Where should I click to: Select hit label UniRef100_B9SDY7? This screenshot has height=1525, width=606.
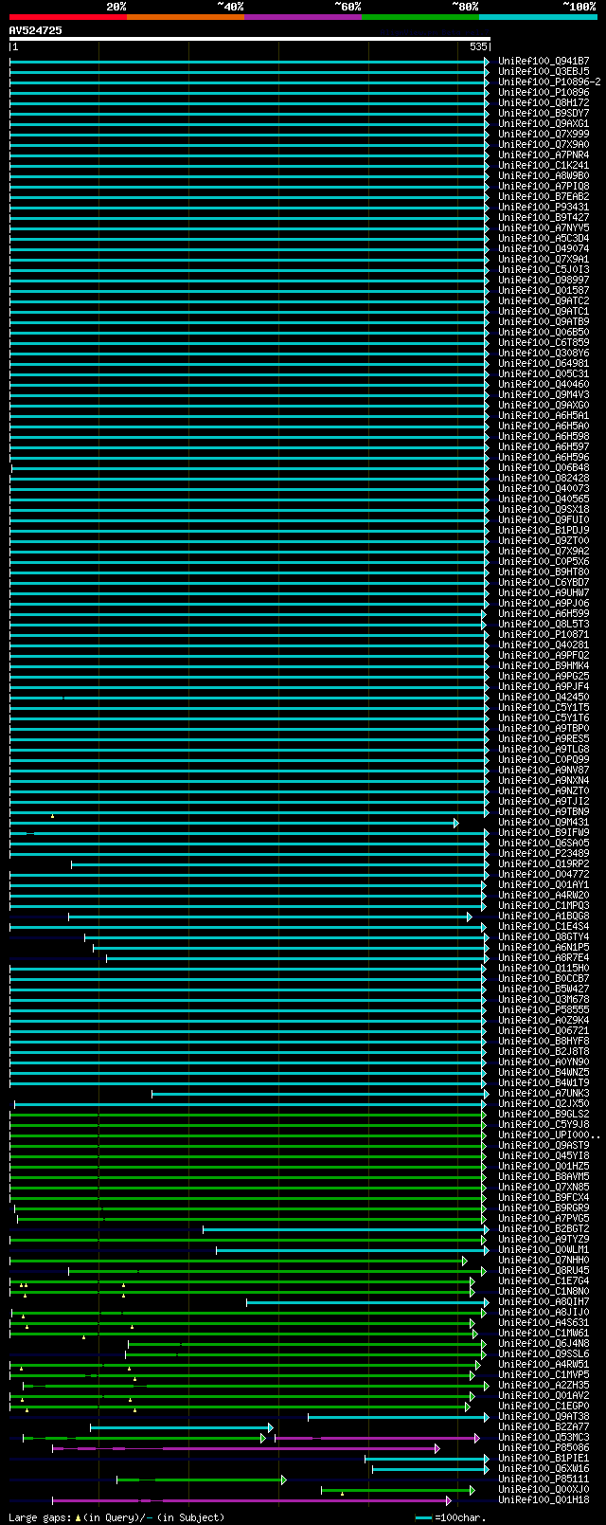(x=544, y=113)
